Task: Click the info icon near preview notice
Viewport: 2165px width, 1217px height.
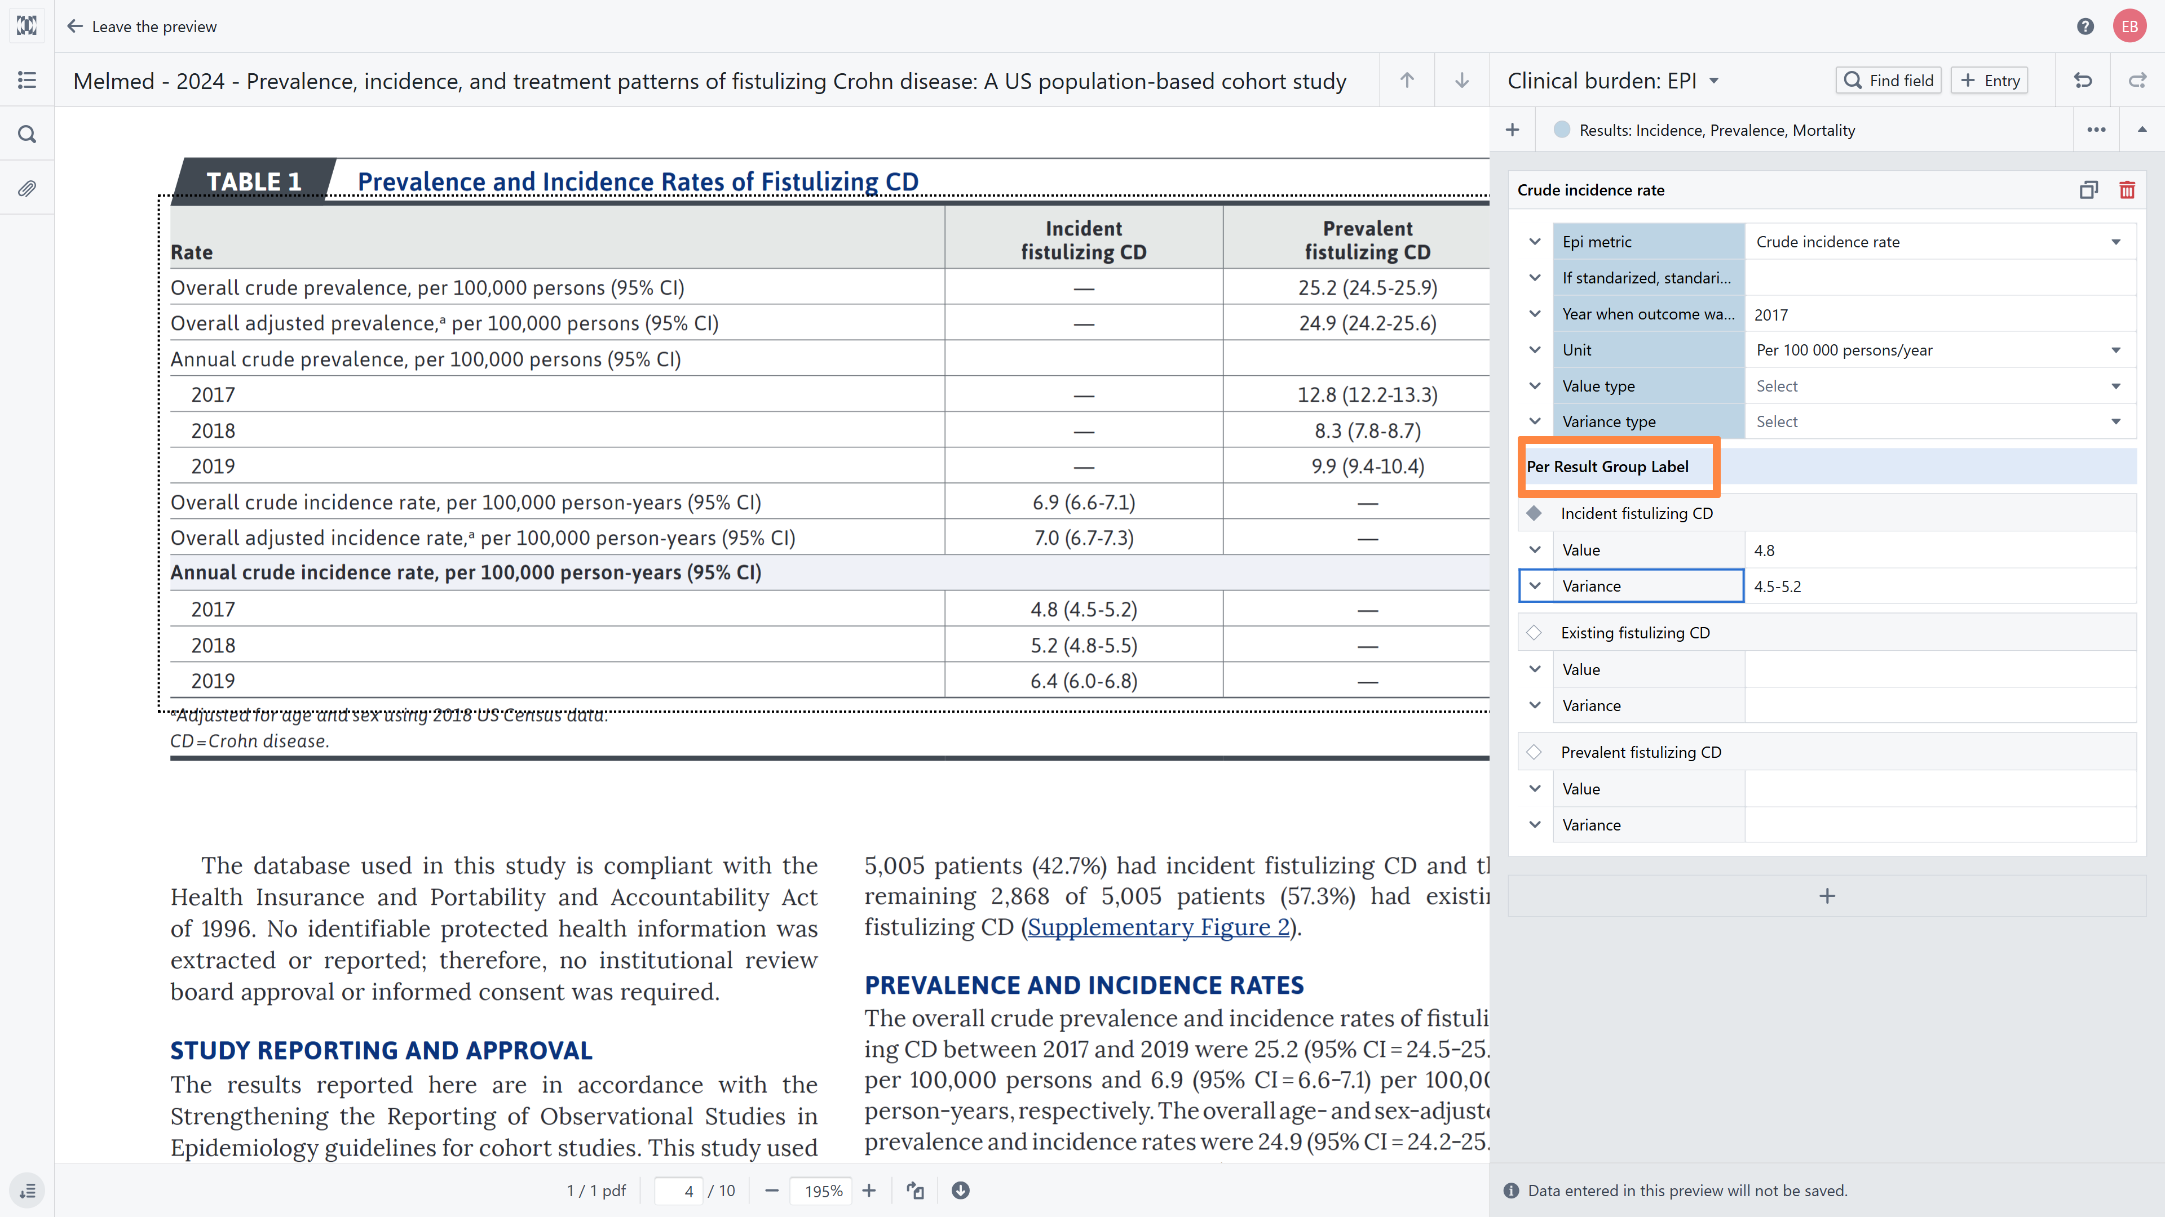Action: (x=1511, y=1190)
